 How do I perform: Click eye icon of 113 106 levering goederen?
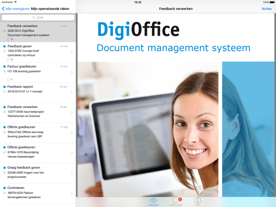(x=4, y=71)
